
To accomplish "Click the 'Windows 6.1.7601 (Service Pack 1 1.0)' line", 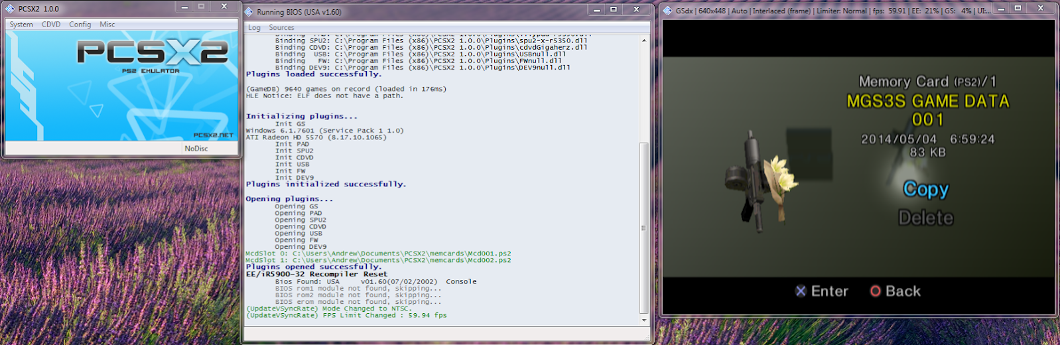I will (324, 131).
